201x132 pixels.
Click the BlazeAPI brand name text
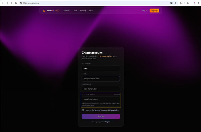pos(51,10)
